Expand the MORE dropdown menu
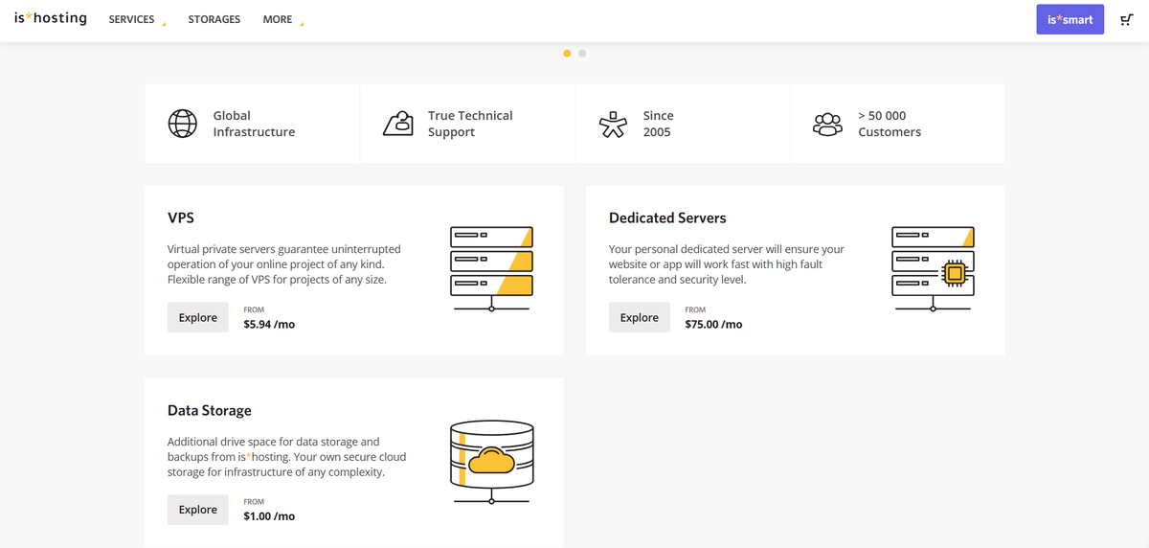 283,19
